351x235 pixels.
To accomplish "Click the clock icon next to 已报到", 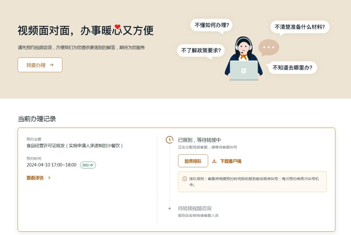I will pos(169,140).
